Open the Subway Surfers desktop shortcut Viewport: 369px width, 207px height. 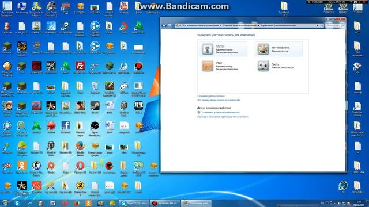point(7,108)
